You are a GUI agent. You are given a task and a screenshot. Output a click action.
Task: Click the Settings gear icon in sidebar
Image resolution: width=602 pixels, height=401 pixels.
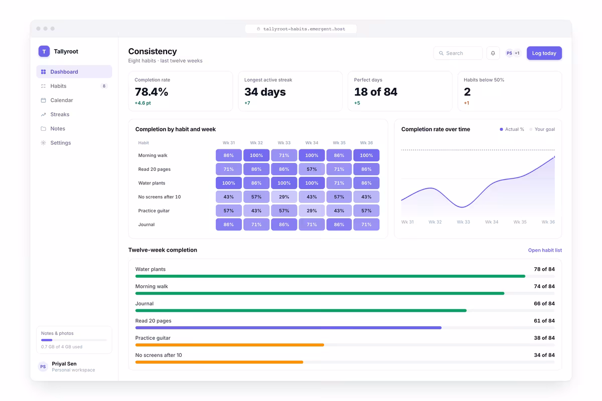(43, 143)
